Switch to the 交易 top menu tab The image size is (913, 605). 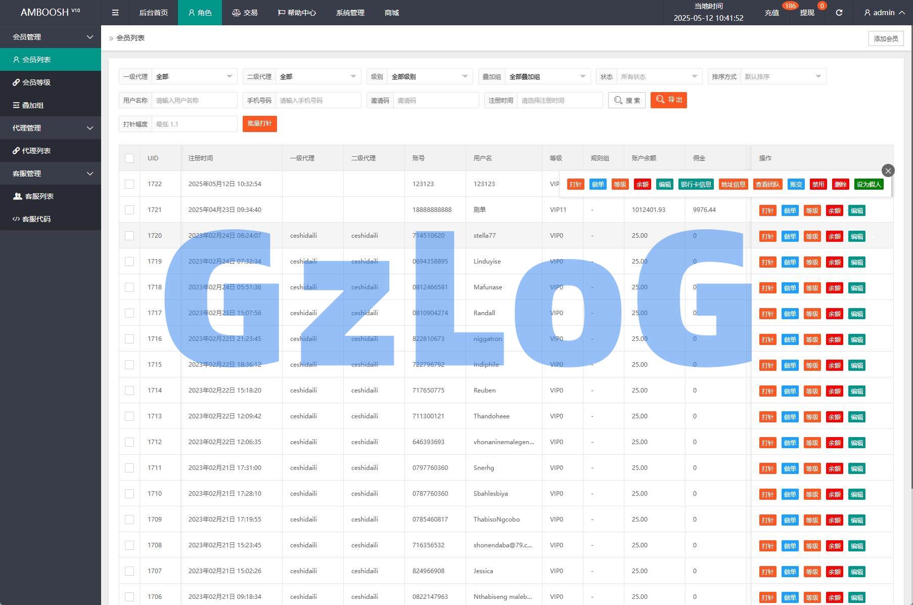pos(245,13)
